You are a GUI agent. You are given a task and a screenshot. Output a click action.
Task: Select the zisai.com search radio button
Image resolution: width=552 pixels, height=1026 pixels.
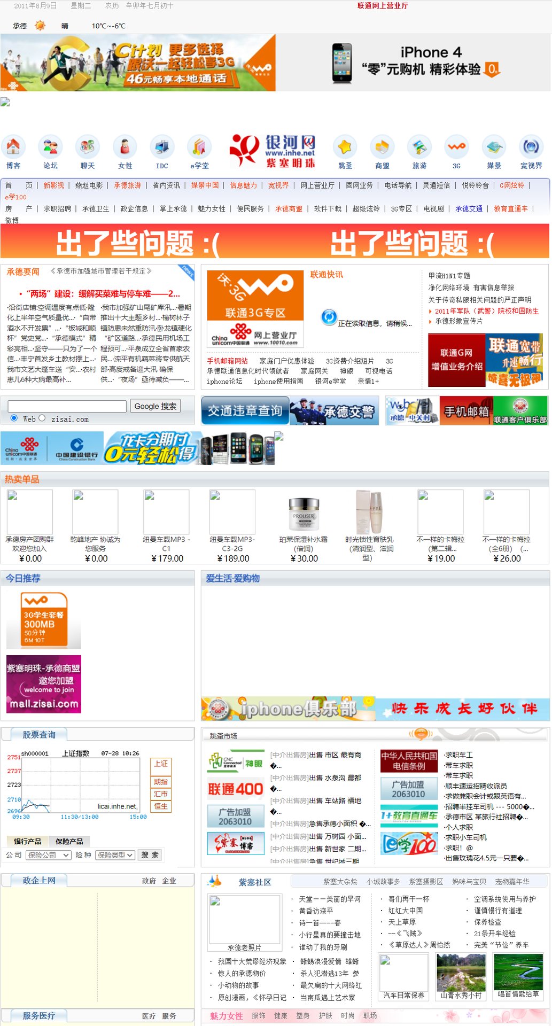pos(42,418)
